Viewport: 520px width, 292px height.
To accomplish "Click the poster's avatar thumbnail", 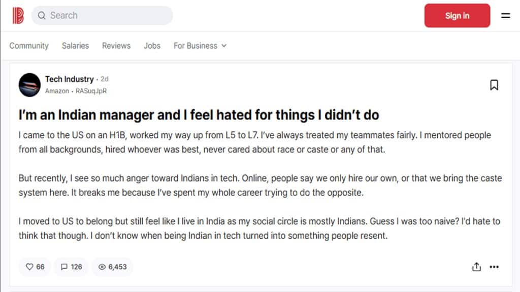I will click(x=29, y=85).
